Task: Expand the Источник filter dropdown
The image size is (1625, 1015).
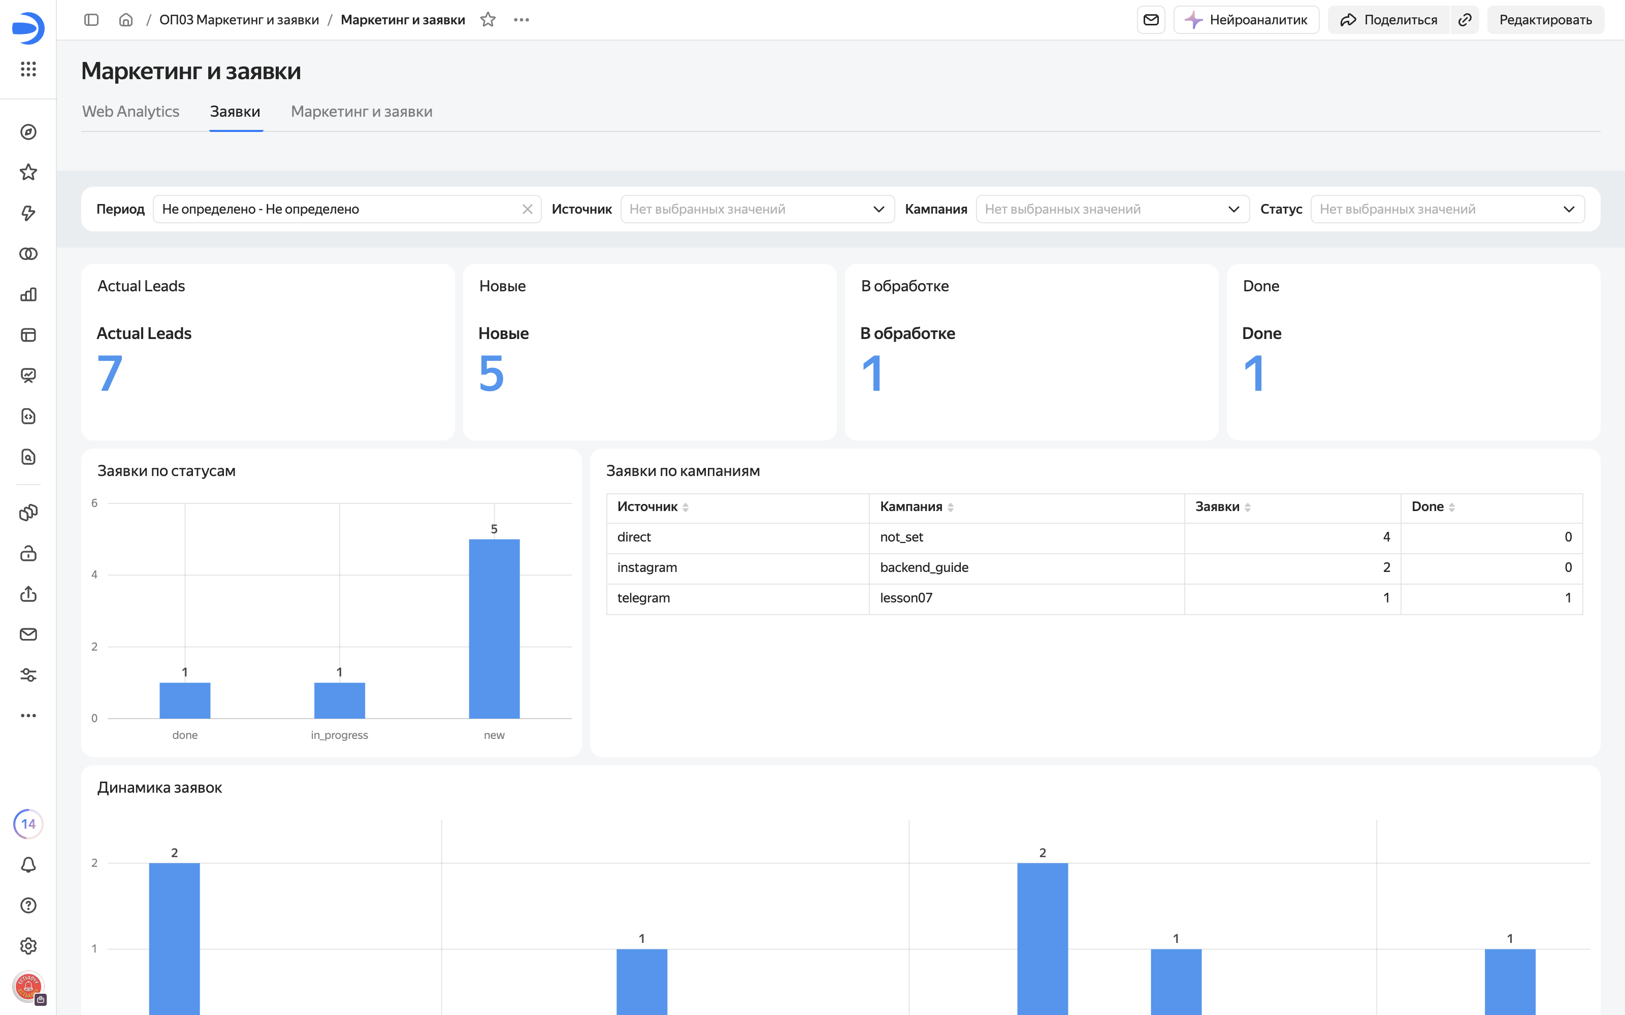Action: tap(758, 210)
